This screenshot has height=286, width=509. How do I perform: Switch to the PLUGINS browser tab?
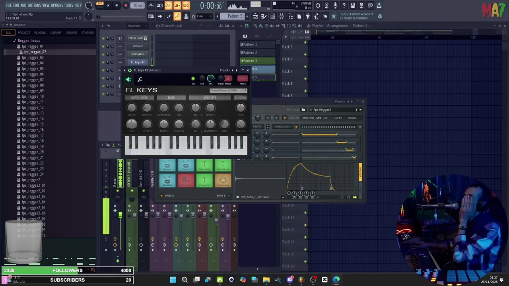click(40, 33)
